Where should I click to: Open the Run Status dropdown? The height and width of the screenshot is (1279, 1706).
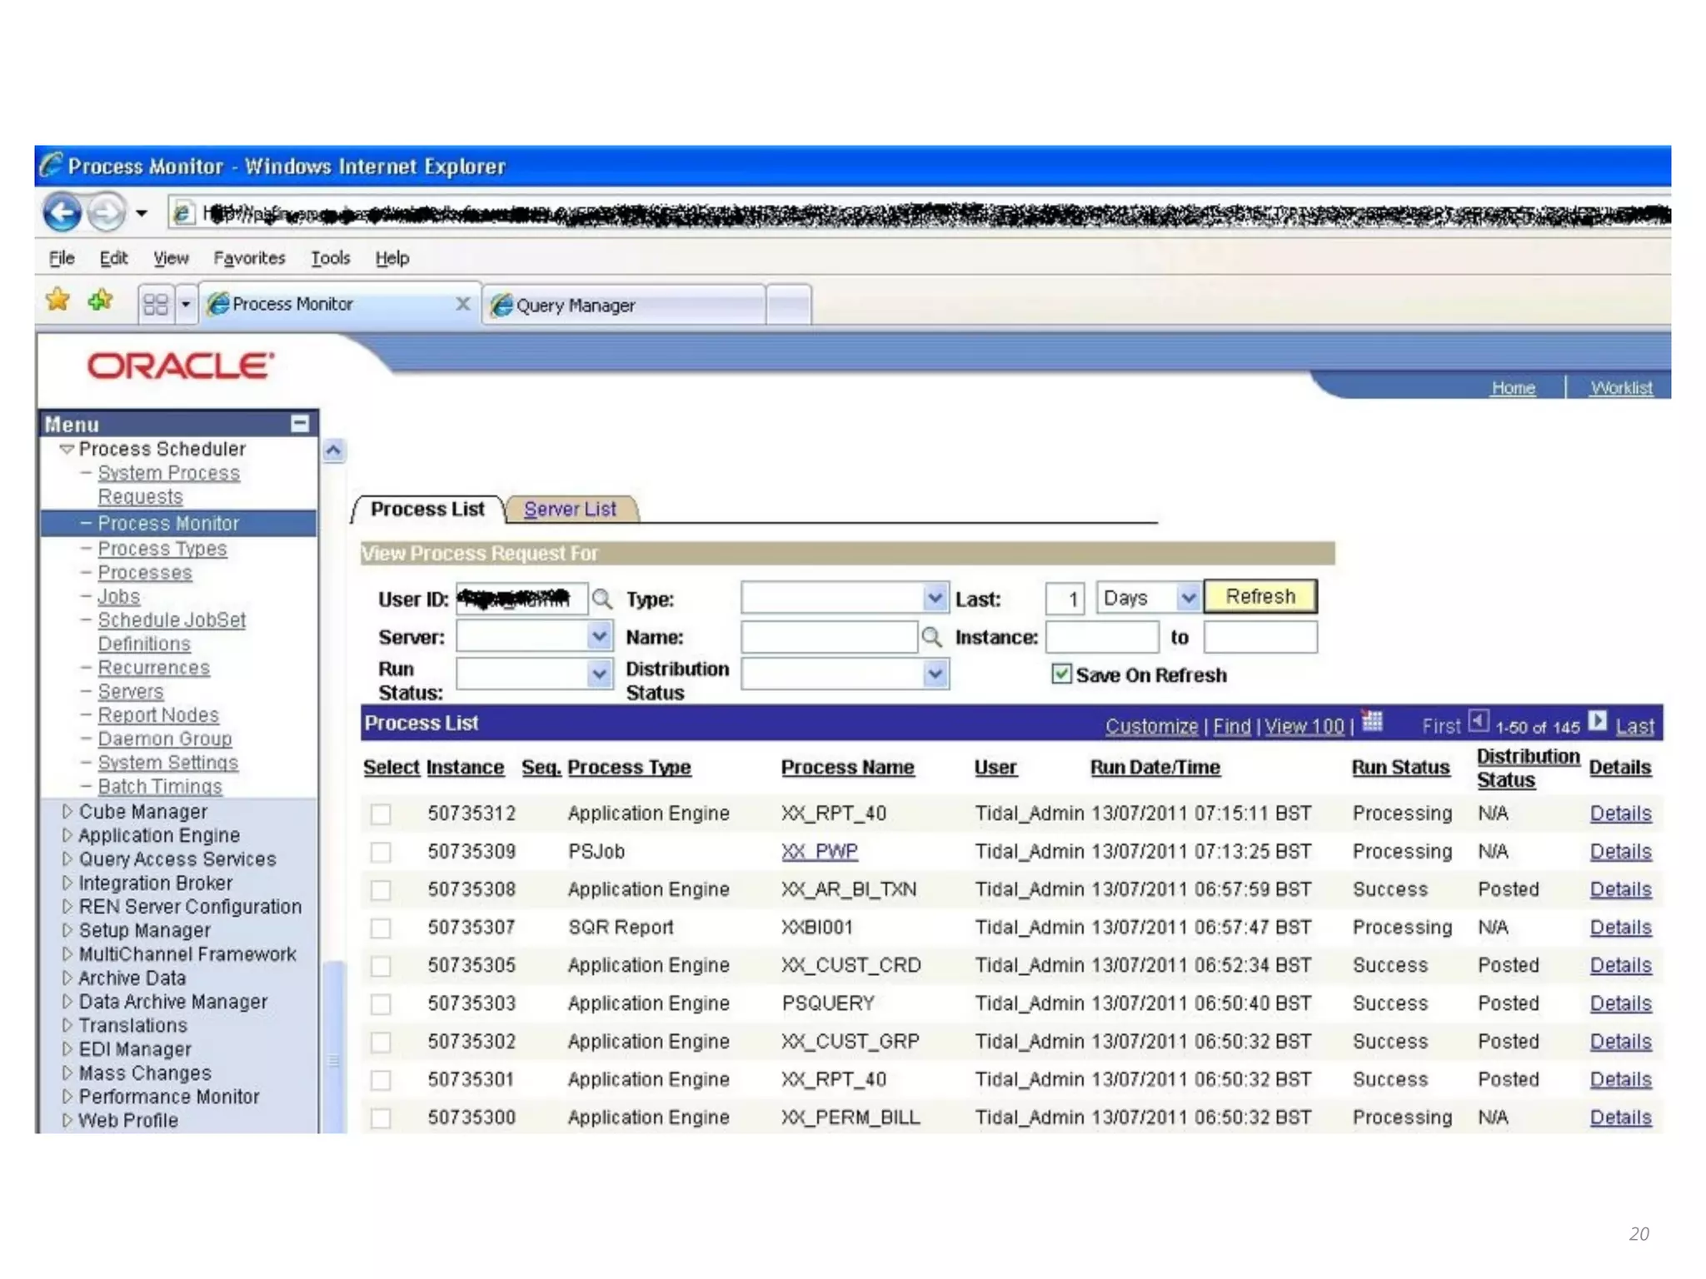tap(598, 674)
